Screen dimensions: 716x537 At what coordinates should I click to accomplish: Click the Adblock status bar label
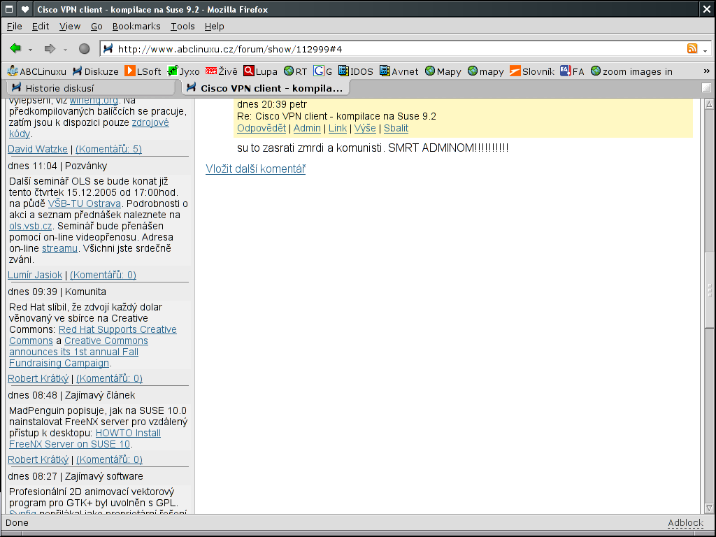click(x=685, y=523)
